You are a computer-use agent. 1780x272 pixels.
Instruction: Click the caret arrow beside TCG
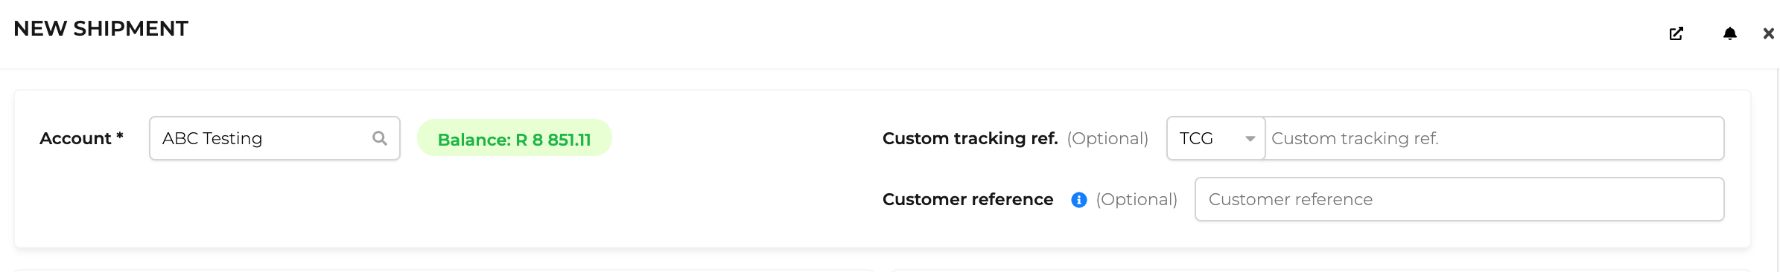click(1250, 139)
